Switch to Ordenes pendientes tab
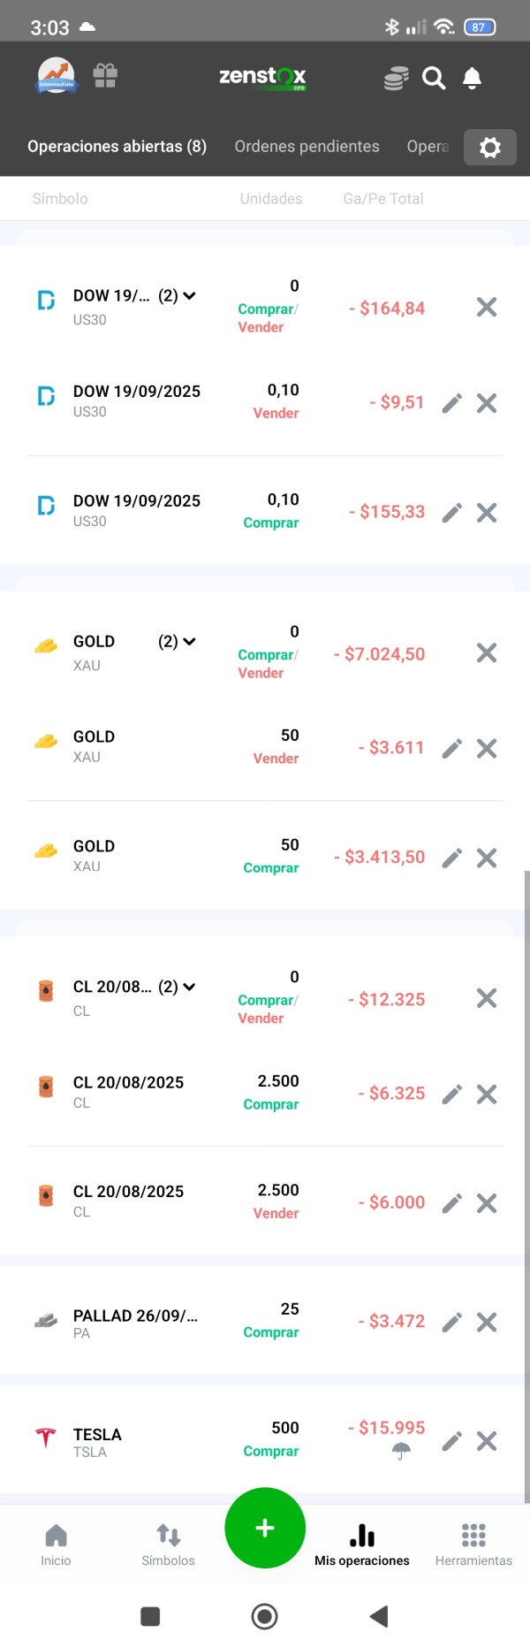The image size is (530, 1648). point(307,147)
